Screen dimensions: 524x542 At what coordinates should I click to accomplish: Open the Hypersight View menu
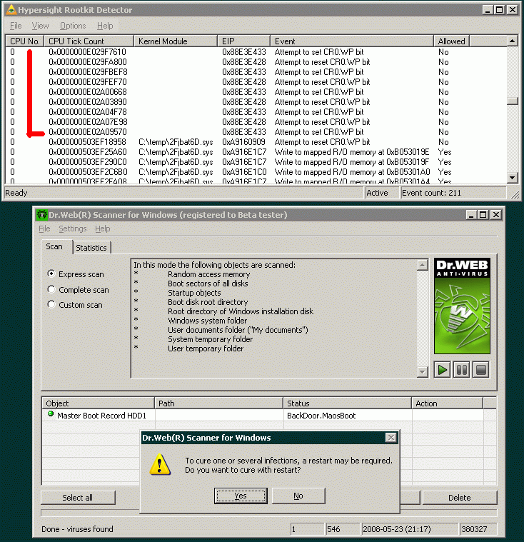(40, 26)
